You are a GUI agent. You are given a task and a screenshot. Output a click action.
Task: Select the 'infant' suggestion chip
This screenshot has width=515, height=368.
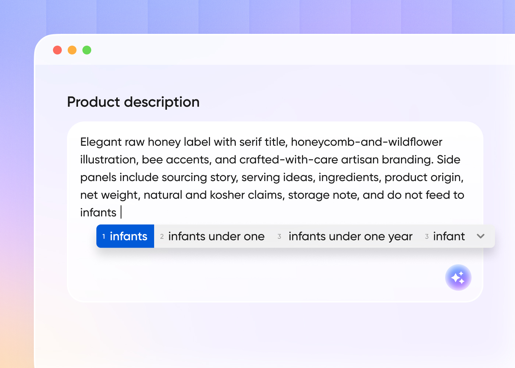[449, 236]
